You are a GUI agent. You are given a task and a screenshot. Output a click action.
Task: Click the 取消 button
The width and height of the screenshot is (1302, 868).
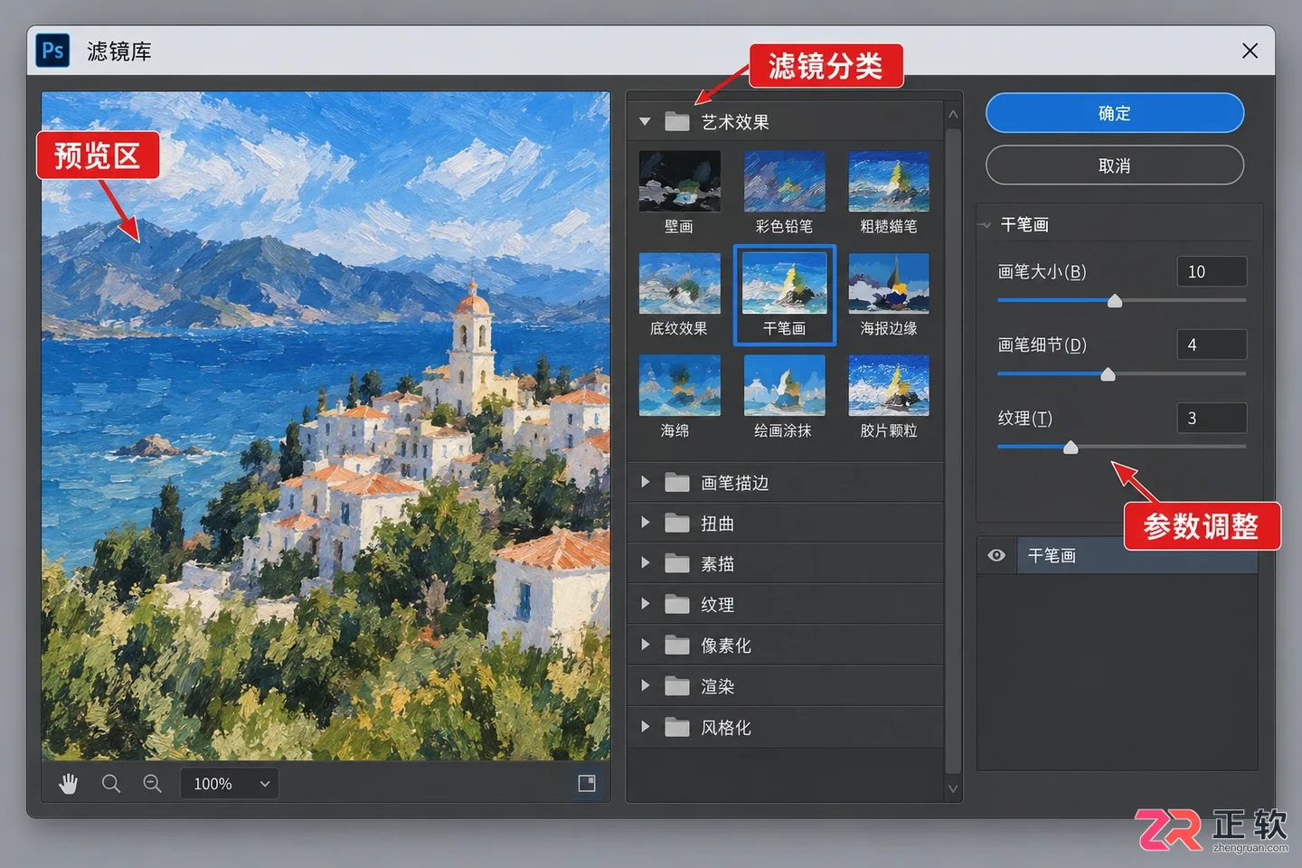click(1115, 165)
